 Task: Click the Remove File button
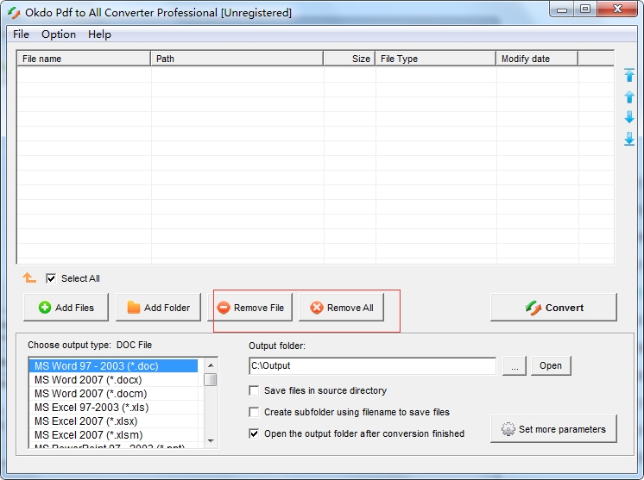click(x=250, y=308)
